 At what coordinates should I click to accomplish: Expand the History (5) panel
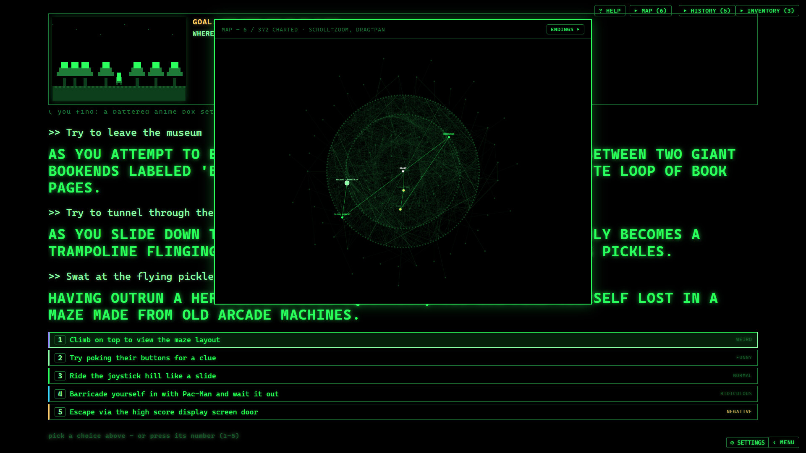point(707,10)
